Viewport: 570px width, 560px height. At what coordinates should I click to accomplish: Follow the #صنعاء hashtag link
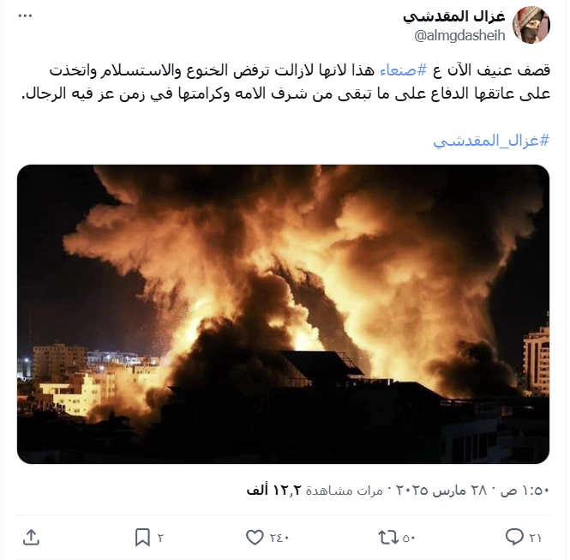tap(403, 70)
